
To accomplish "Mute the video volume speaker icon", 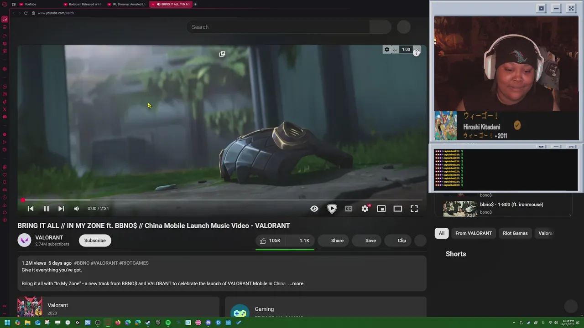I will coord(77,209).
